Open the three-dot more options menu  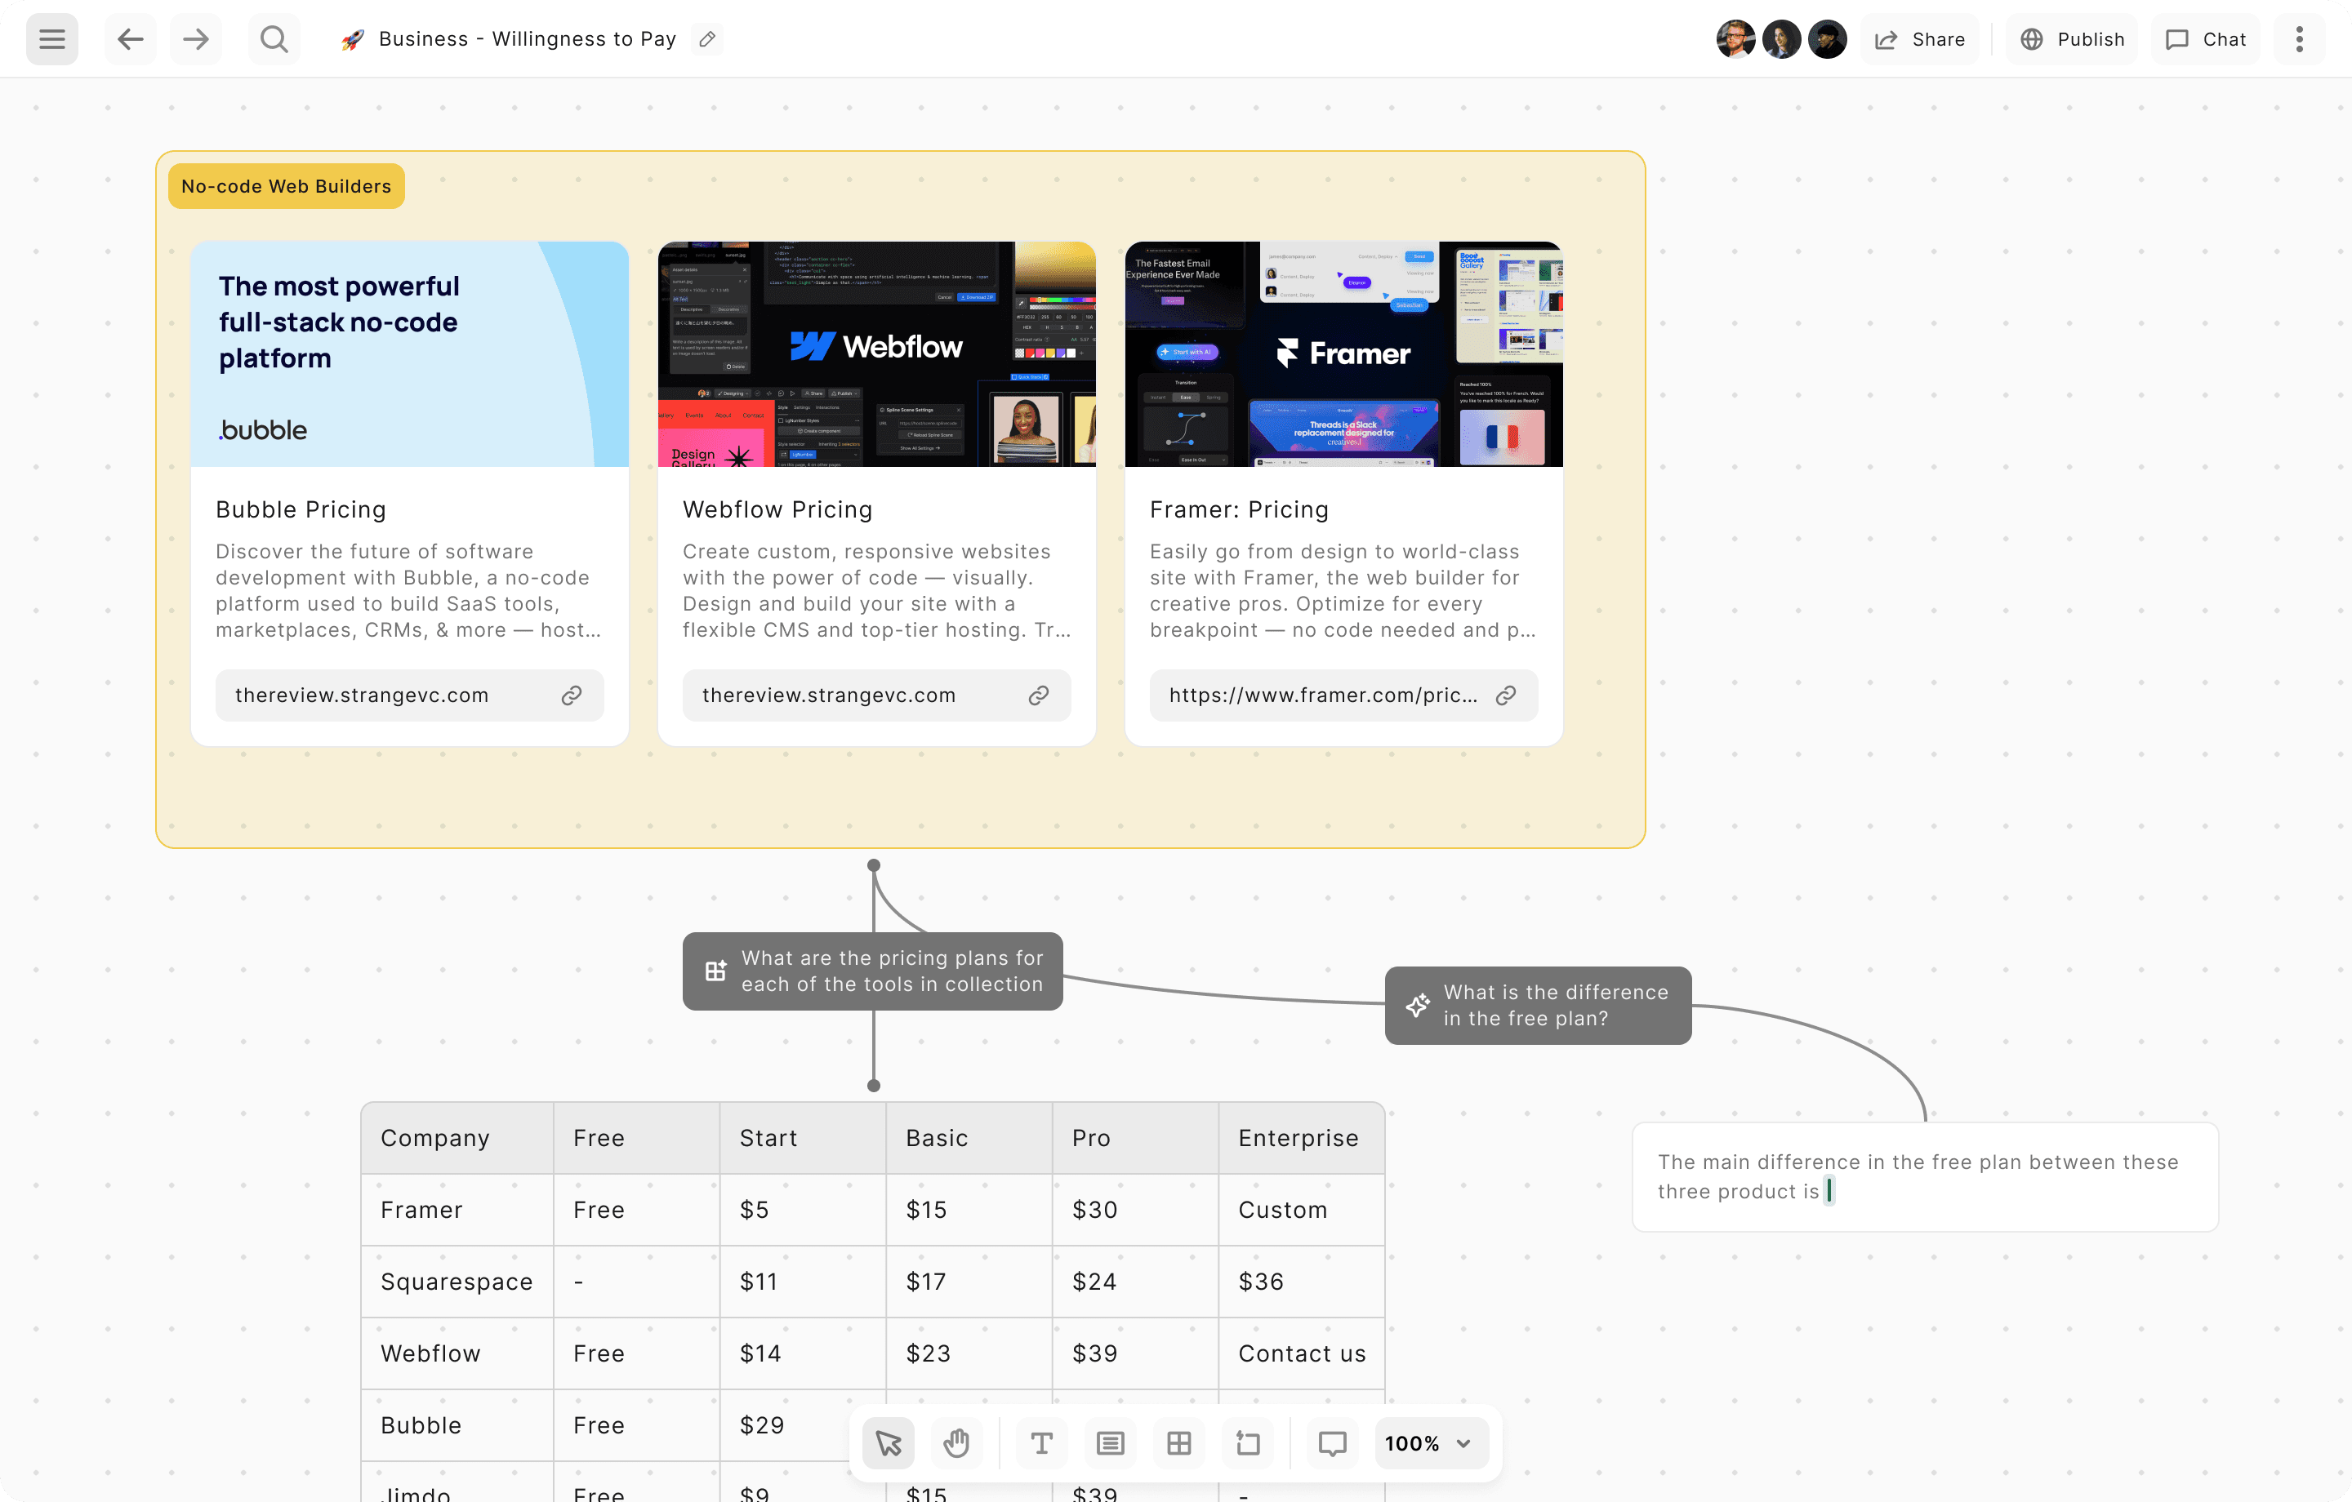[x=2299, y=39]
